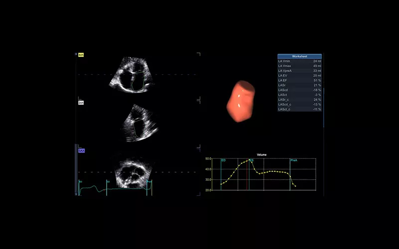Select the LA Vmax row in Worksheet

coord(300,66)
